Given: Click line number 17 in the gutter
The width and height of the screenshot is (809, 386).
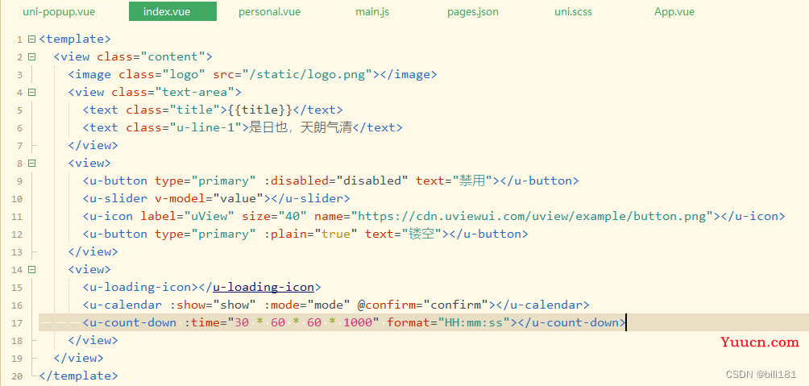Looking at the screenshot, I should click(16, 323).
